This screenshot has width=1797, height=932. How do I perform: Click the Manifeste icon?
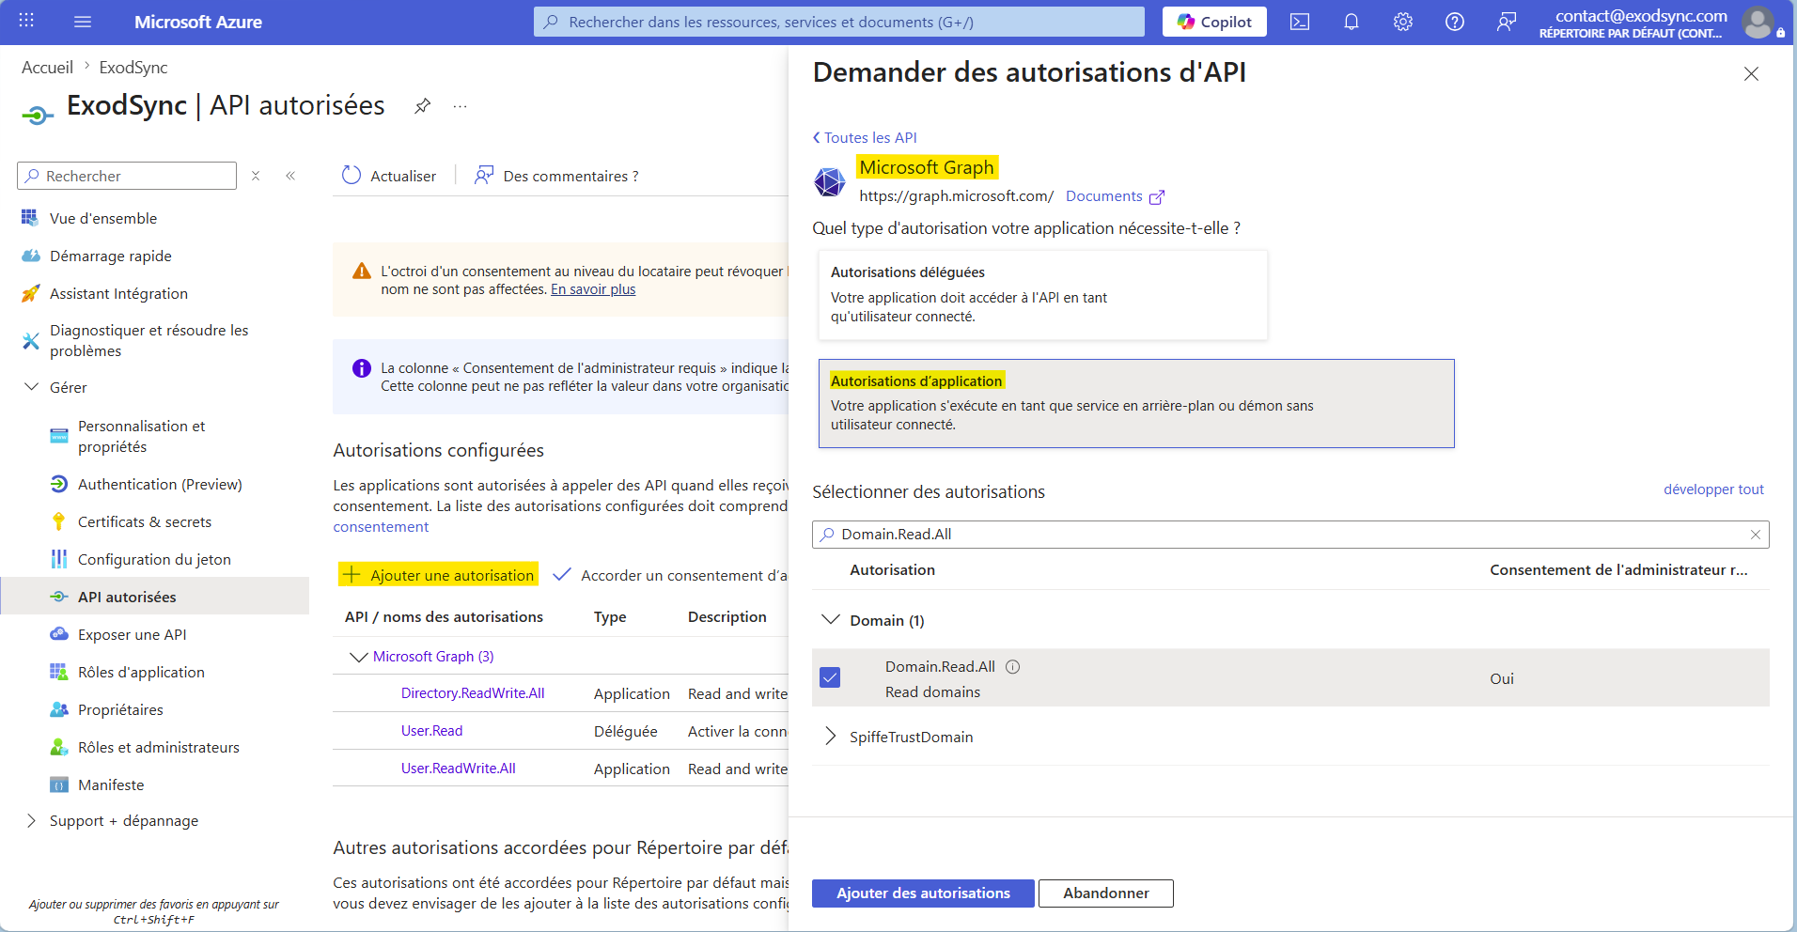(59, 784)
